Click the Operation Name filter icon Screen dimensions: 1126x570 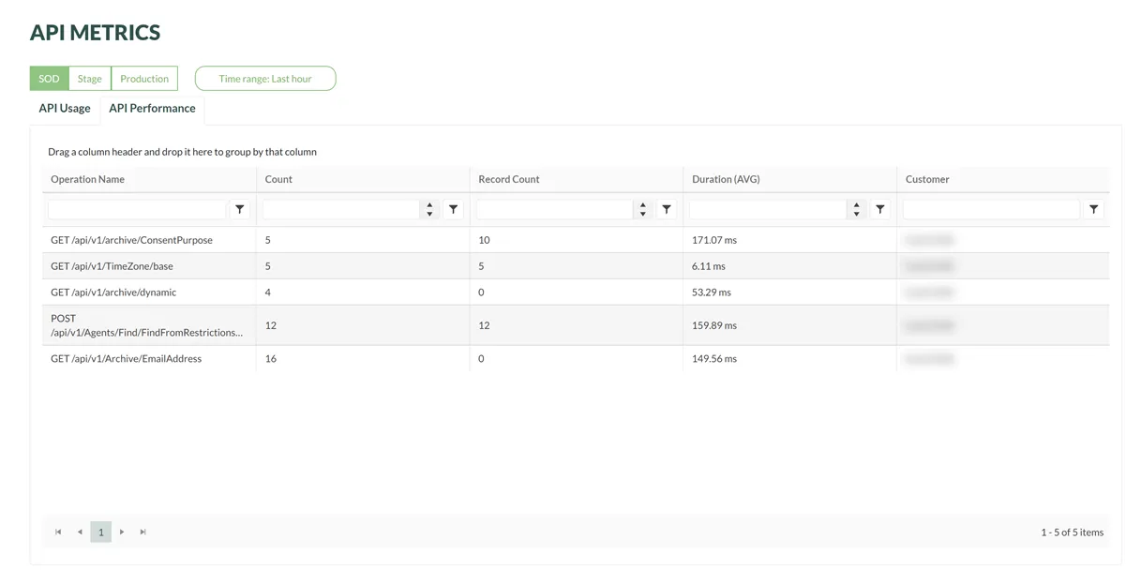(x=240, y=210)
